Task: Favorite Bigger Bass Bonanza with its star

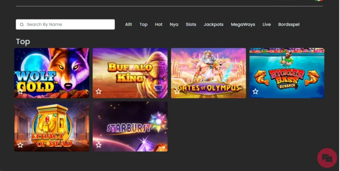Action: [x=255, y=91]
